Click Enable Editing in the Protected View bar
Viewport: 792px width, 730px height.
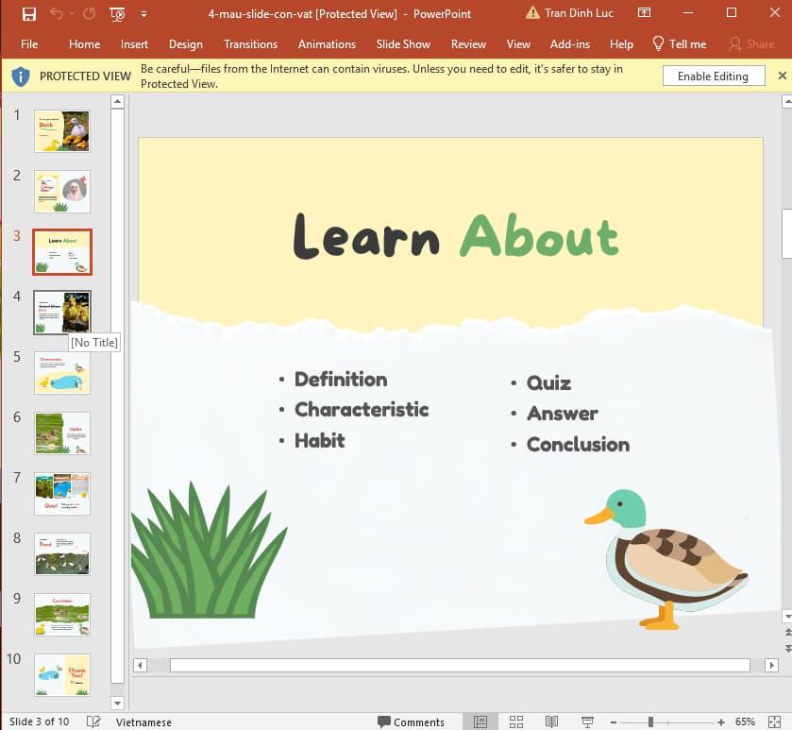(x=714, y=76)
